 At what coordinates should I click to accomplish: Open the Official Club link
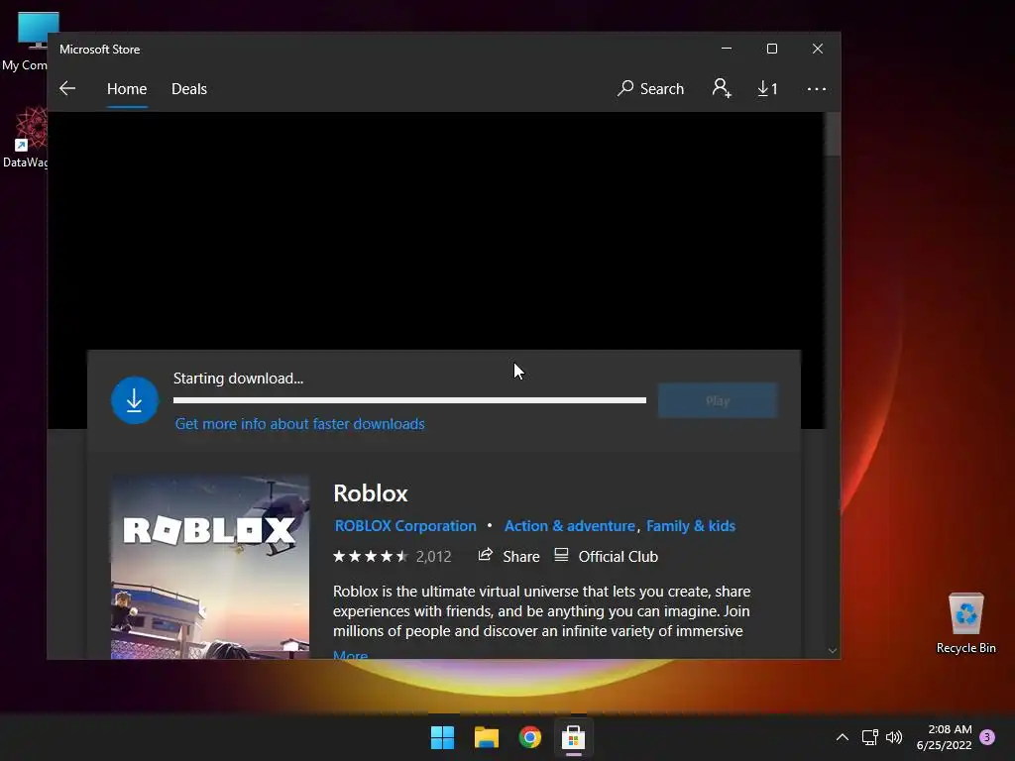point(607,556)
